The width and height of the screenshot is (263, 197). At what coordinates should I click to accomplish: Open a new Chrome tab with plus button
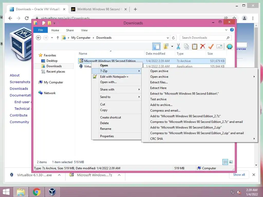pyautogui.click(x=135, y=9)
